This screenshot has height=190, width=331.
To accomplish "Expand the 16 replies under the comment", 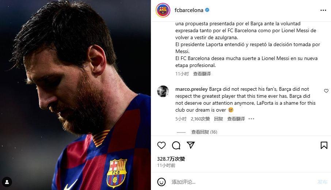I will coord(204,132).
